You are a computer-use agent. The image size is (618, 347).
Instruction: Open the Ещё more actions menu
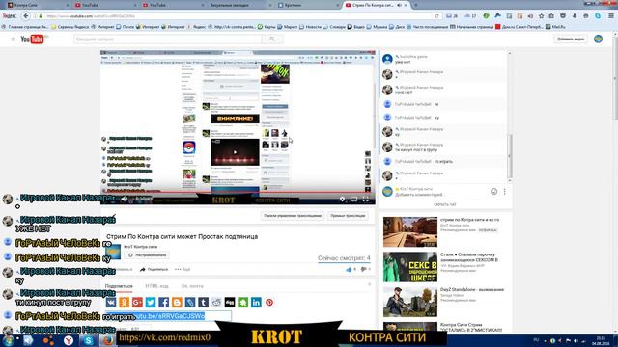(183, 270)
